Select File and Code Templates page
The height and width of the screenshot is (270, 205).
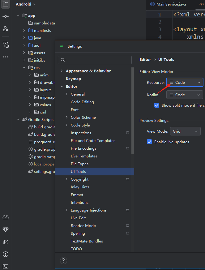point(93,141)
